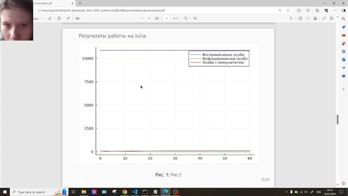Close the presentation.pdf tab
348x196 pixels.
point(72,3)
